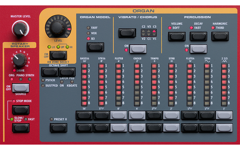Toggle the Rotary Speaker Source on/off button

21,88
